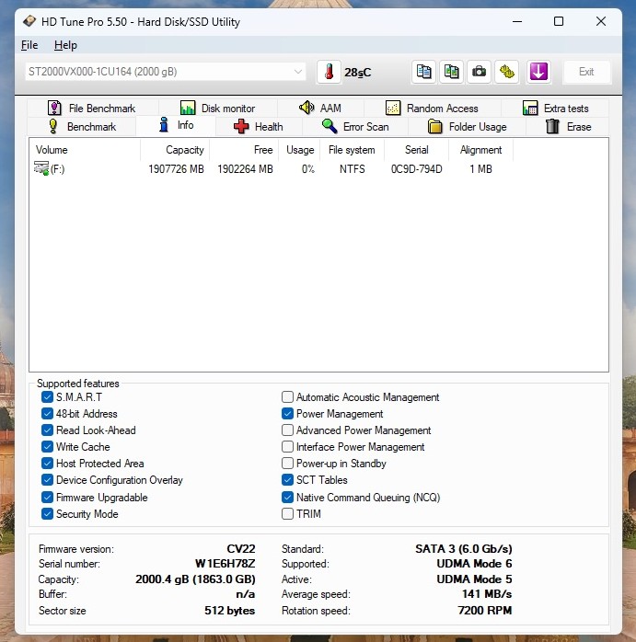Switch to the Disk monitor tab
The width and height of the screenshot is (636, 642).
pos(218,109)
